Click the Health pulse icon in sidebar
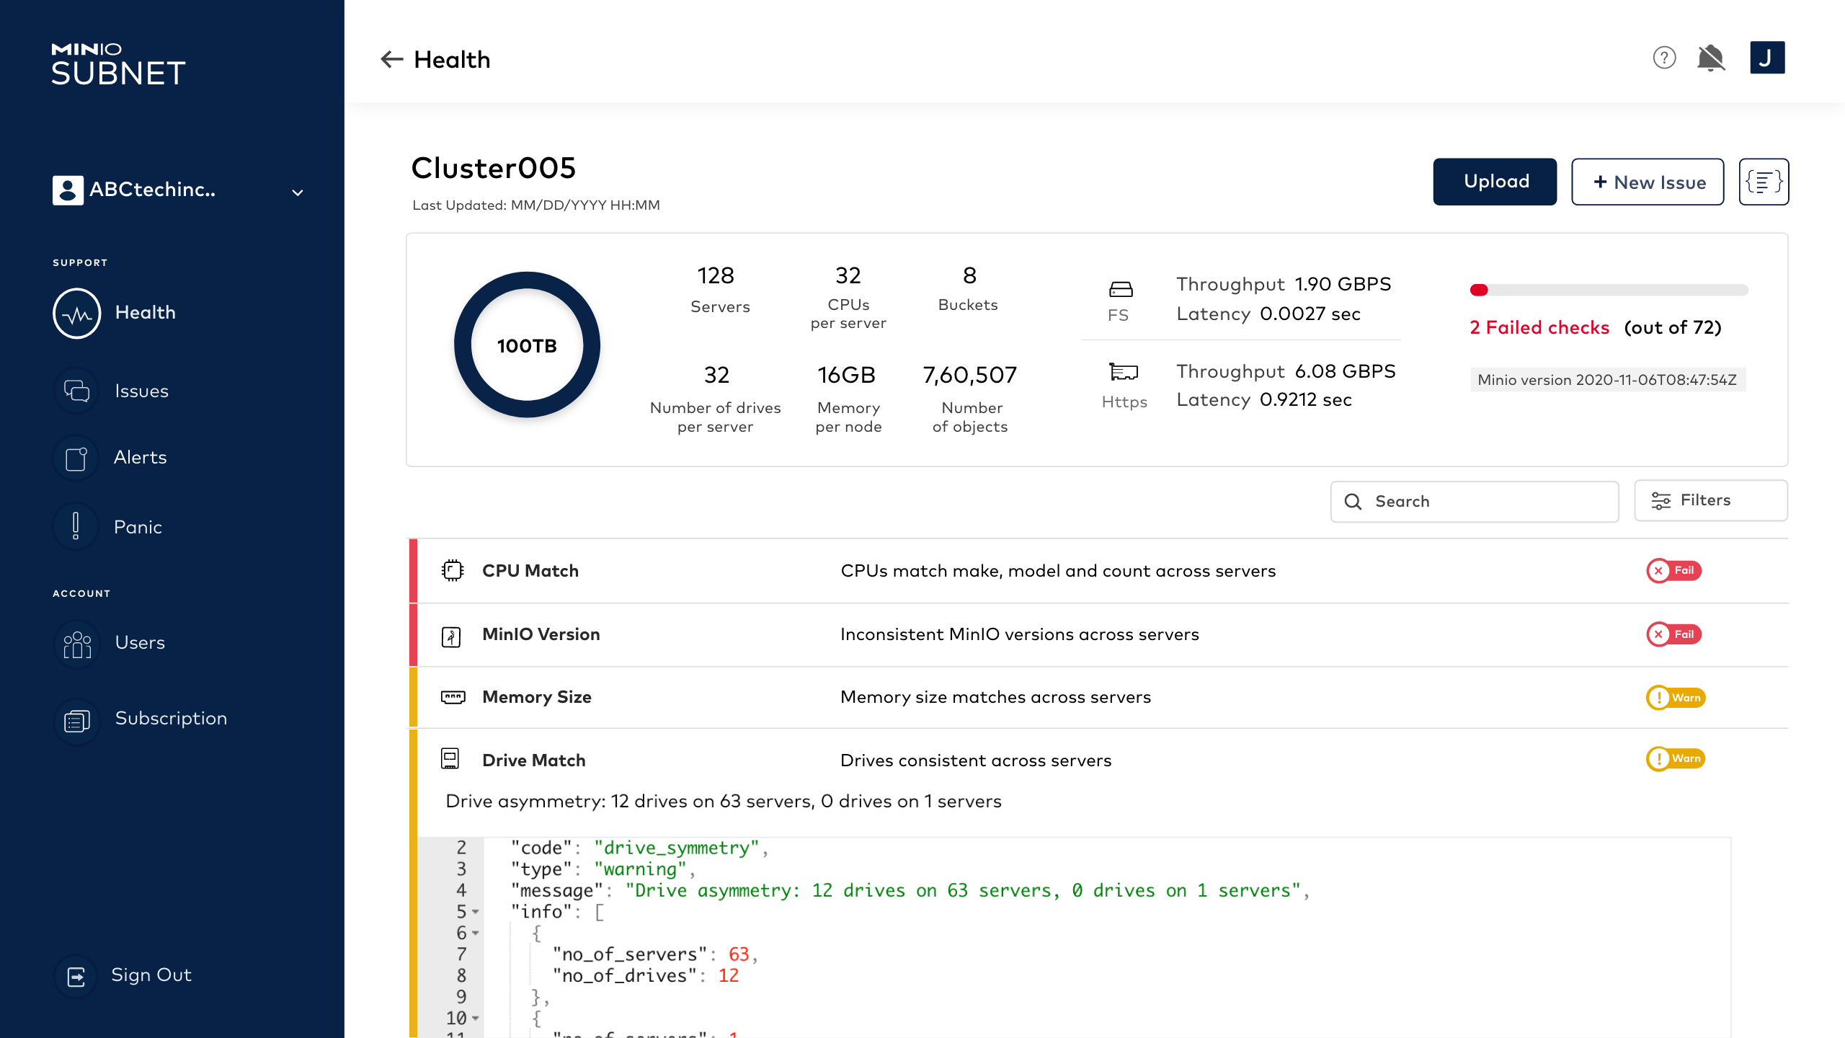This screenshot has width=1845, height=1038. [76, 314]
